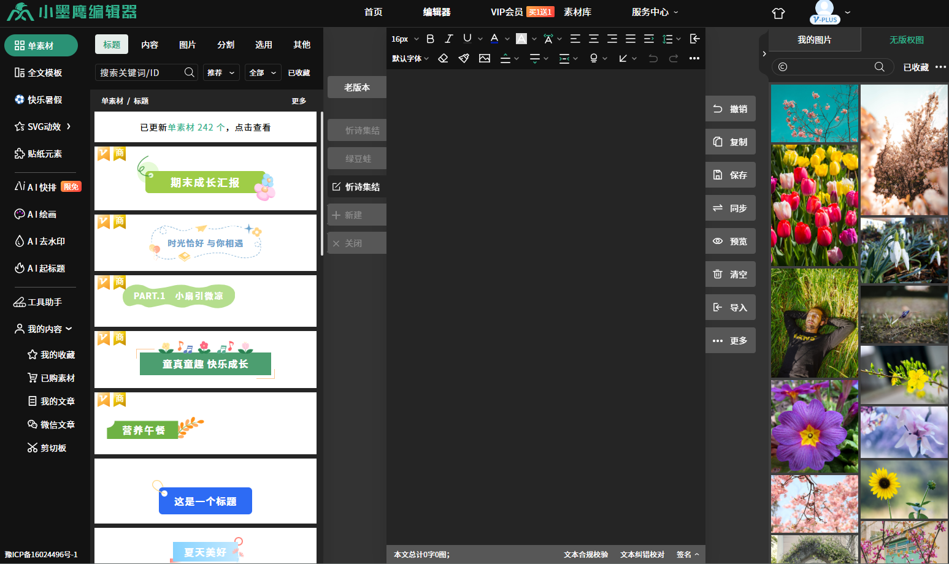Open AI绘画 in left sidebar
The width and height of the screenshot is (949, 564).
point(36,214)
